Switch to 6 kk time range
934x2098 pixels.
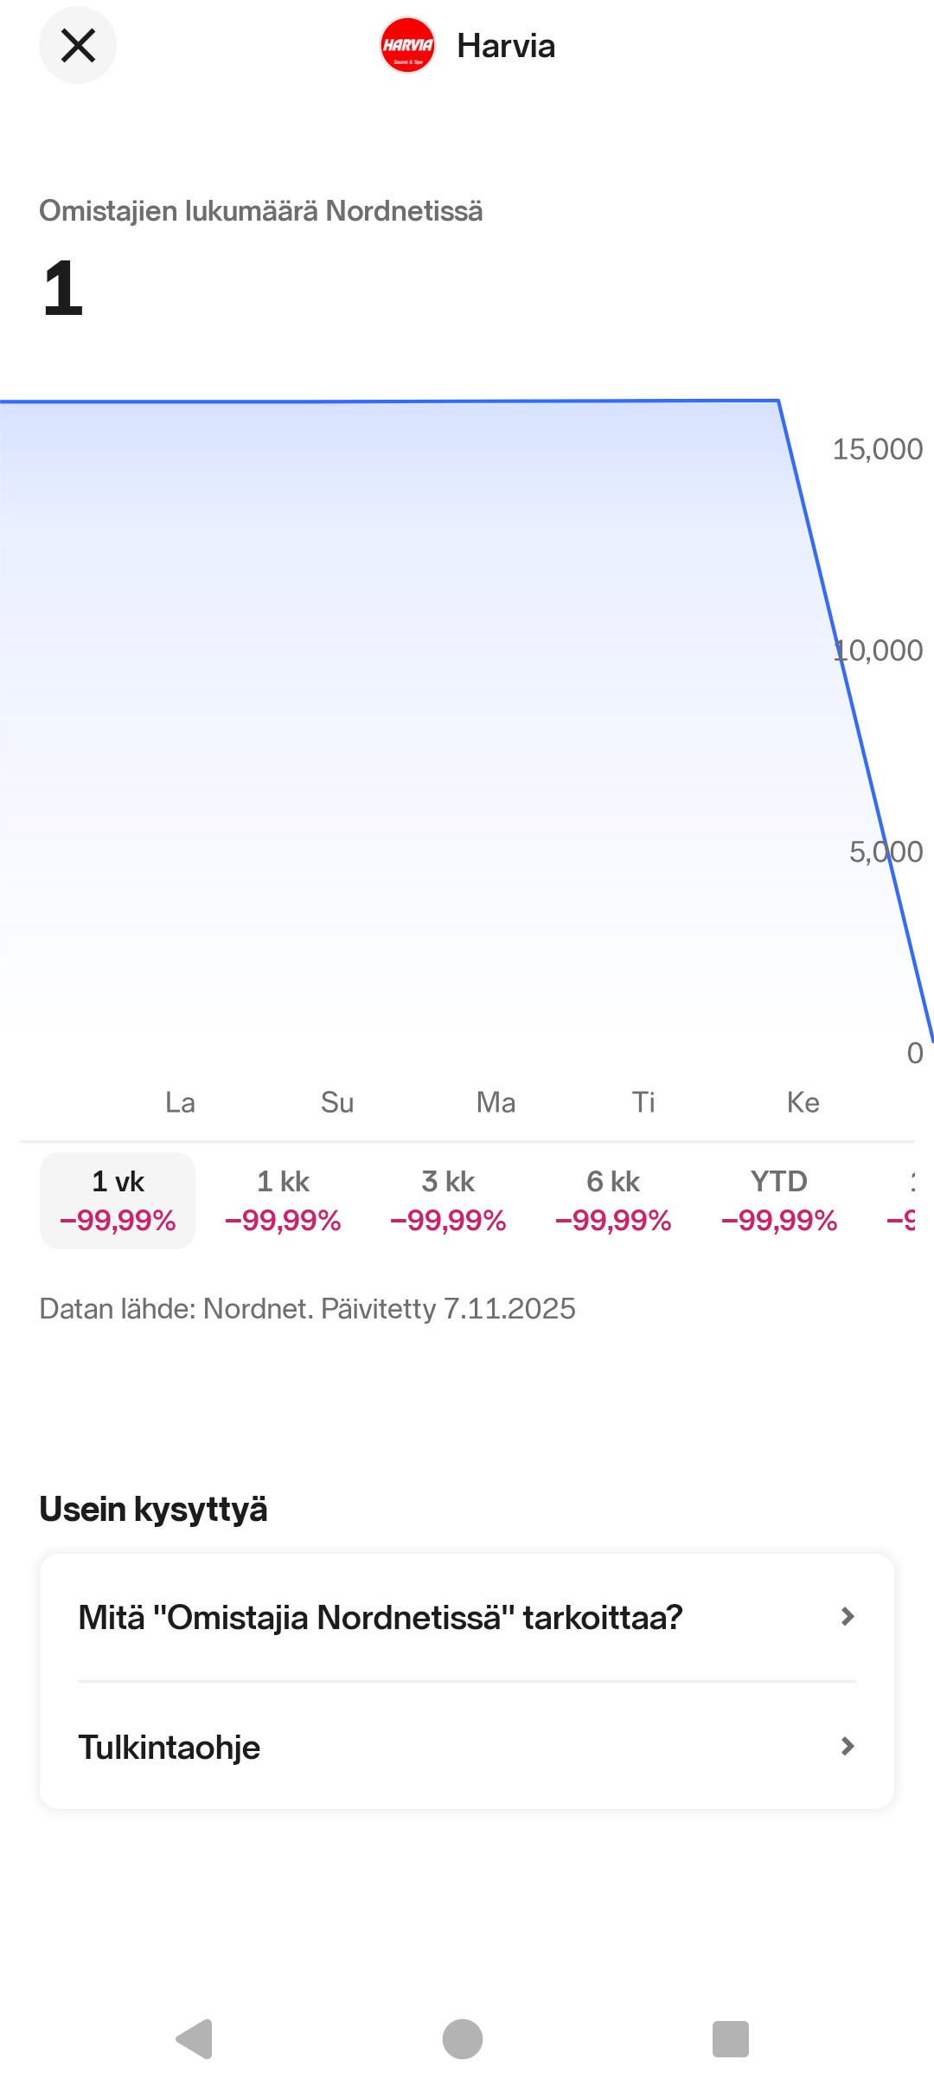click(x=613, y=1200)
